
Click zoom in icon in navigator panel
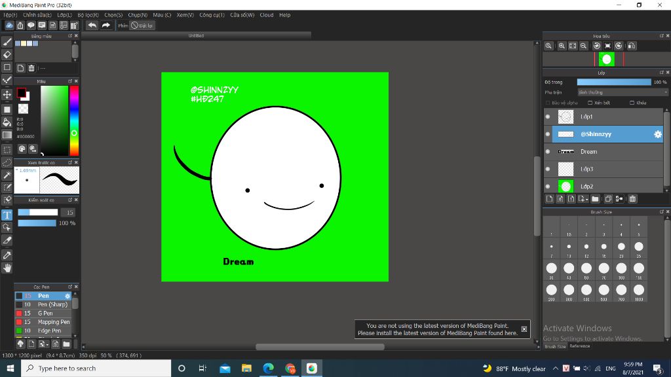point(562,46)
